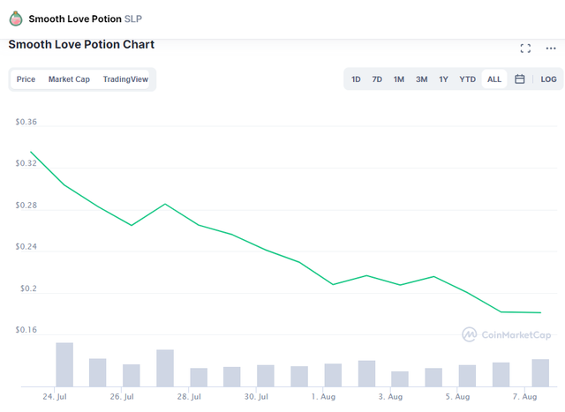Click the 28. Jul date label
Image resolution: width=565 pixels, height=412 pixels.
189,396
